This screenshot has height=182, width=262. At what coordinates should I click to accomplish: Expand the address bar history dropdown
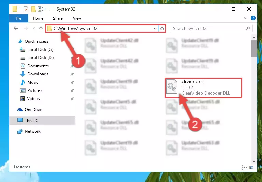click(x=155, y=28)
